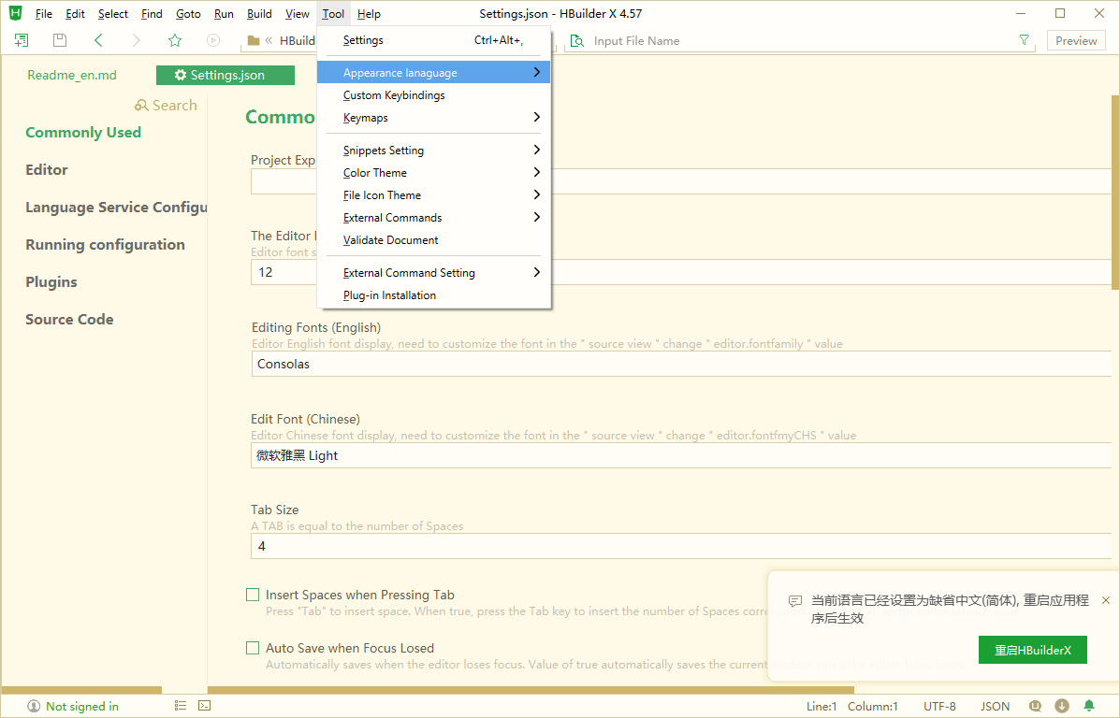Dismiss the language notification popup
Viewport: 1120px width, 718px height.
click(1106, 600)
